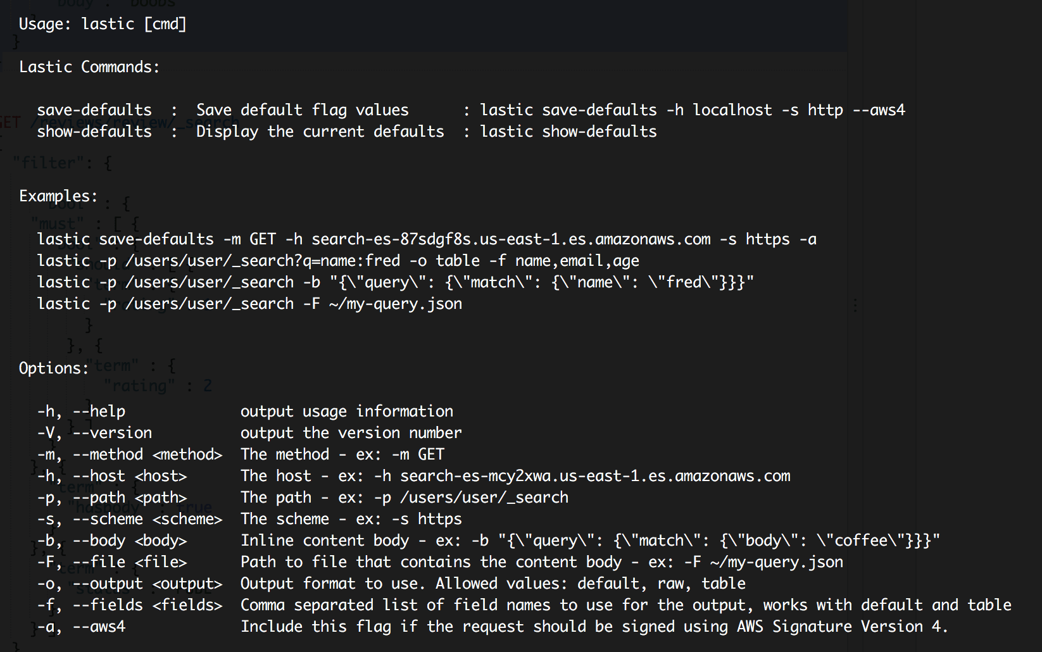Click the 'AWS Signature Version 4' description
The height and width of the screenshot is (652, 1042).
[594, 627]
